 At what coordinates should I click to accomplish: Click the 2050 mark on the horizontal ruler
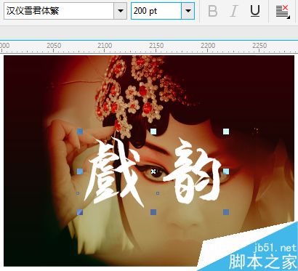[54, 46]
